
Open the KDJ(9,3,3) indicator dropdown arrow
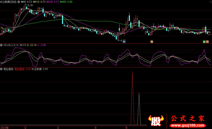(2, 45)
